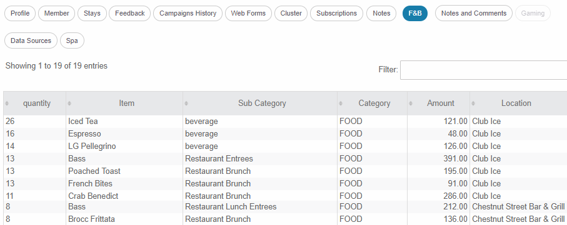This screenshot has height=225, width=567.
Task: Switch to the Member tab
Action: 56,13
